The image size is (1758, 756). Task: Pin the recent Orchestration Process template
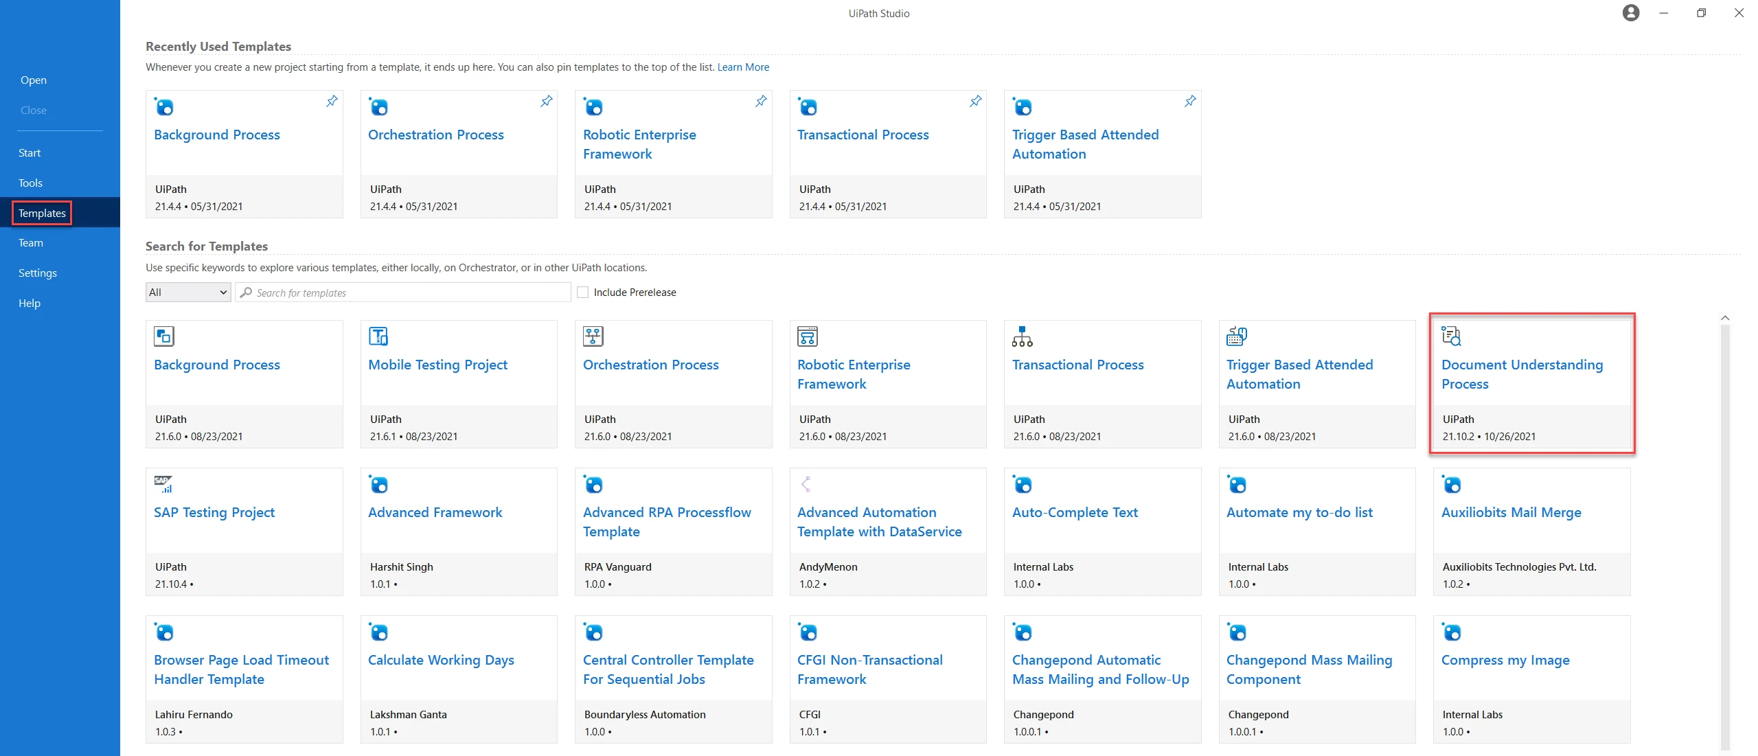click(547, 101)
